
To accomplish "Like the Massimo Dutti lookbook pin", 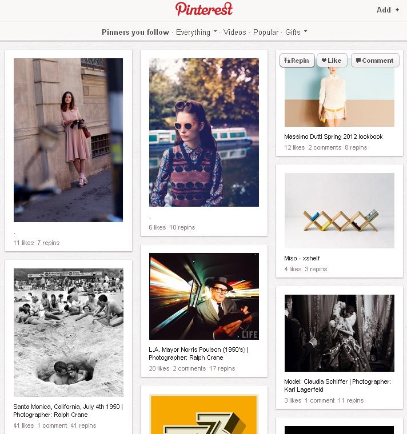I will (x=332, y=61).
